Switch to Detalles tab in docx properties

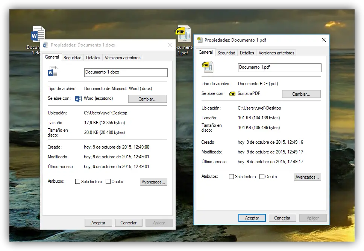point(93,58)
